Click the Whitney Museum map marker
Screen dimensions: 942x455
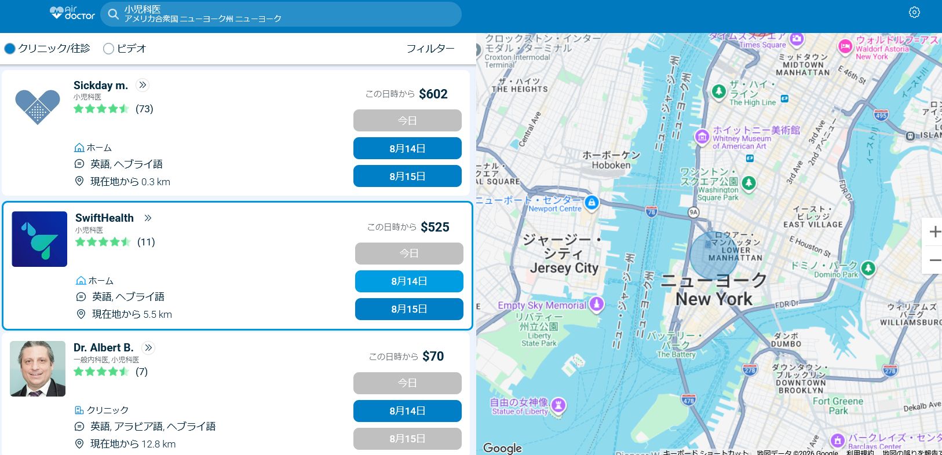point(702,137)
